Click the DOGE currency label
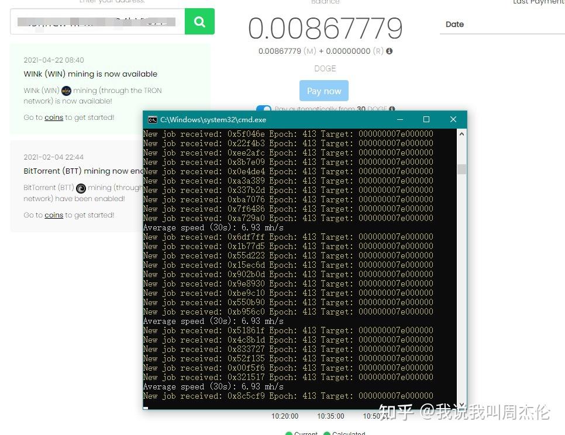The width and height of the screenshot is (565, 435). point(325,68)
